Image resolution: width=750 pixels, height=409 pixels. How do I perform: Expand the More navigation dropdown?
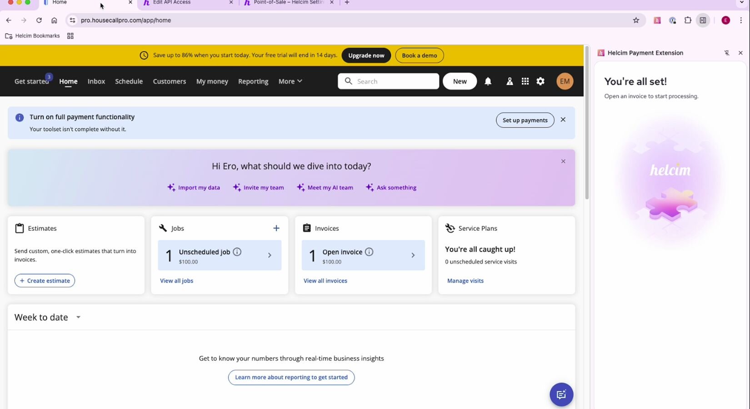pos(290,81)
